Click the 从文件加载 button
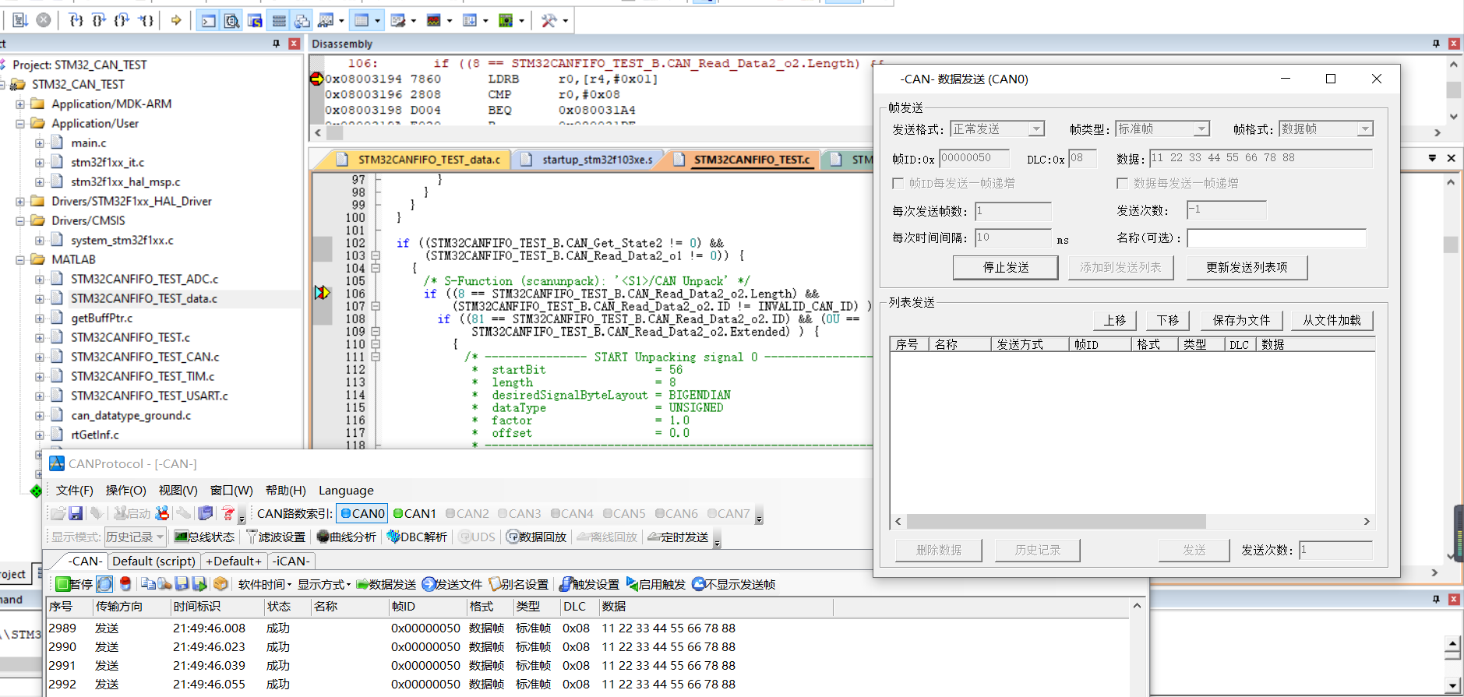The width and height of the screenshot is (1464, 697). coord(1331,320)
